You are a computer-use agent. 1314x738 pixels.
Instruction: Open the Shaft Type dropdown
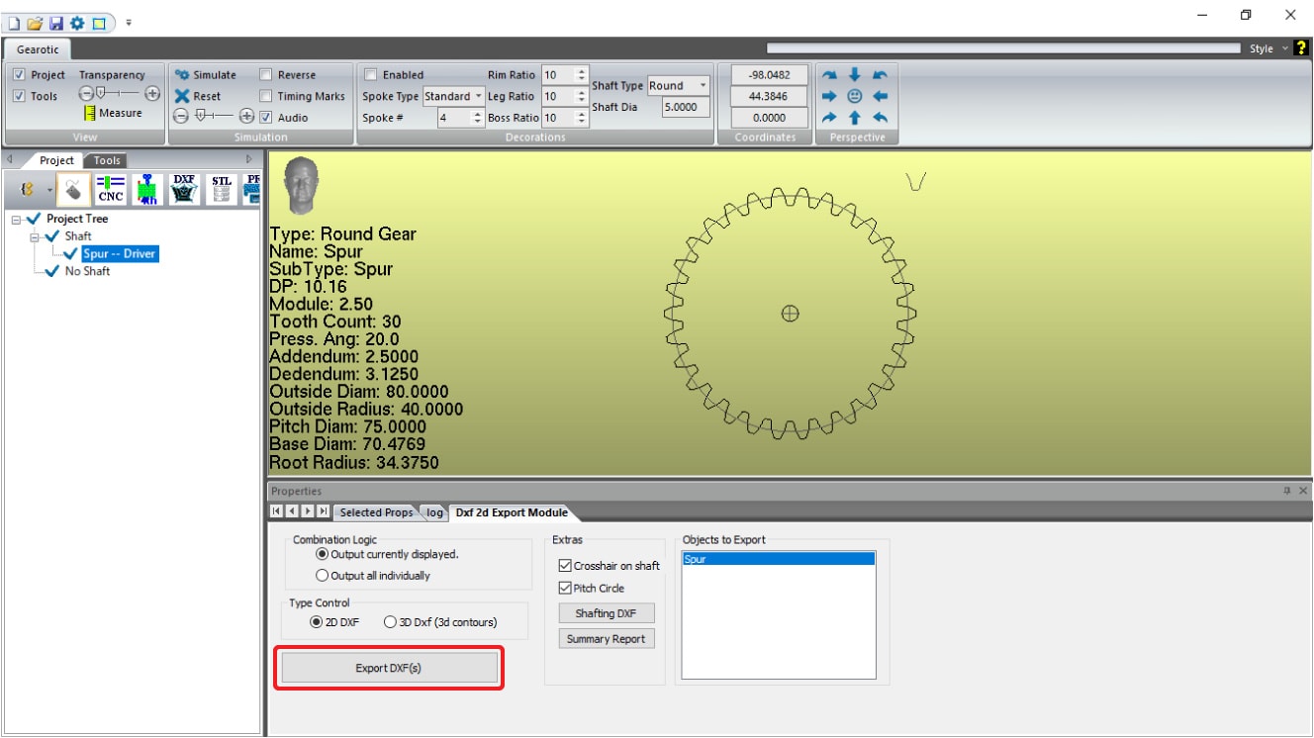coord(703,86)
